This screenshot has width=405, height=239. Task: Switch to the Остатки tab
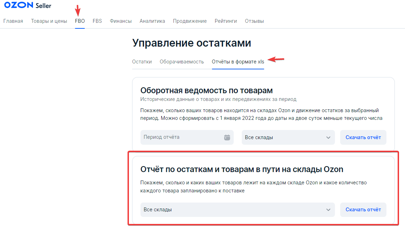142,62
